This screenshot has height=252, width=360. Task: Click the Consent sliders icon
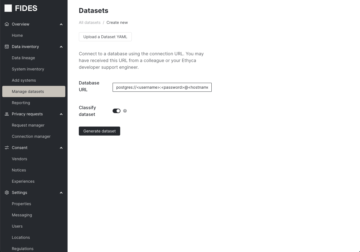click(7, 148)
